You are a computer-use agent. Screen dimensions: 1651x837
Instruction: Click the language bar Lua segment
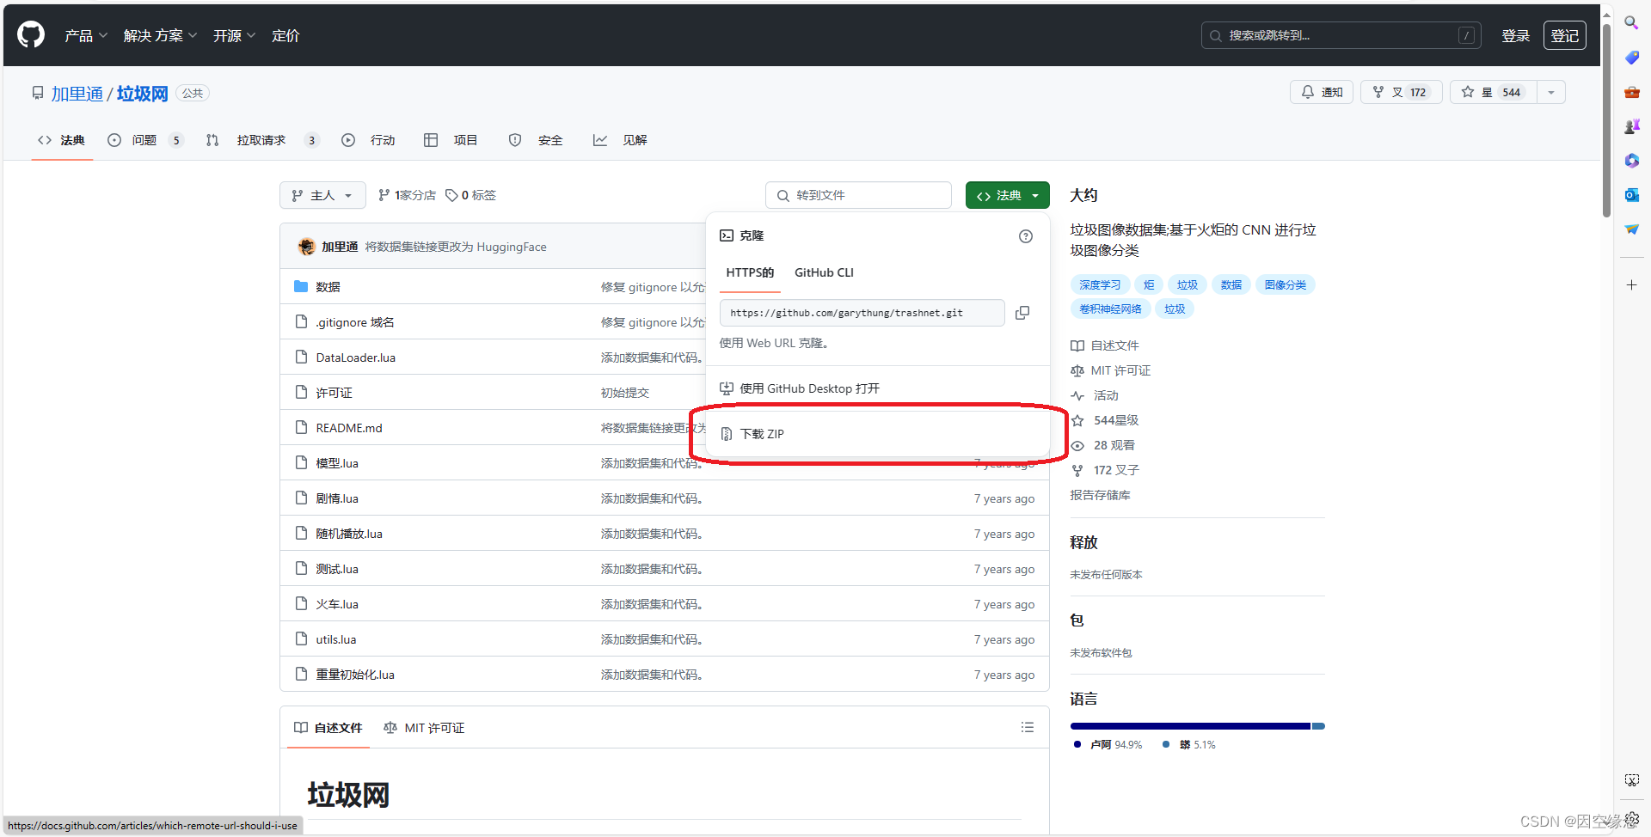pos(1190,726)
